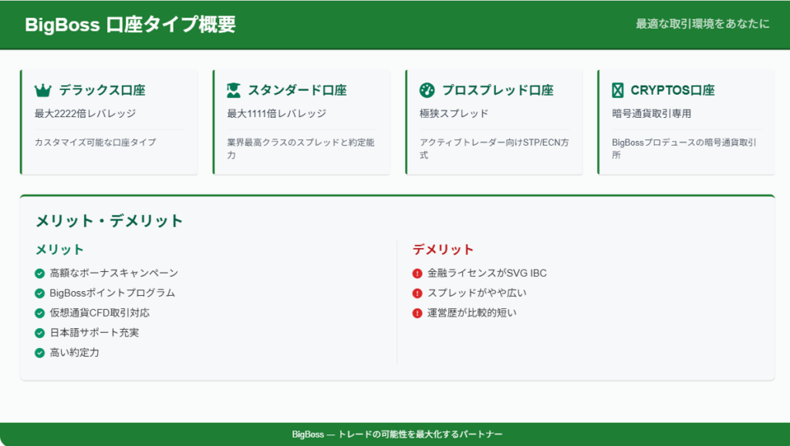The image size is (790, 446).
Task: Click the BigBoss 口座タイプ概要 page title
Action: click(x=130, y=25)
